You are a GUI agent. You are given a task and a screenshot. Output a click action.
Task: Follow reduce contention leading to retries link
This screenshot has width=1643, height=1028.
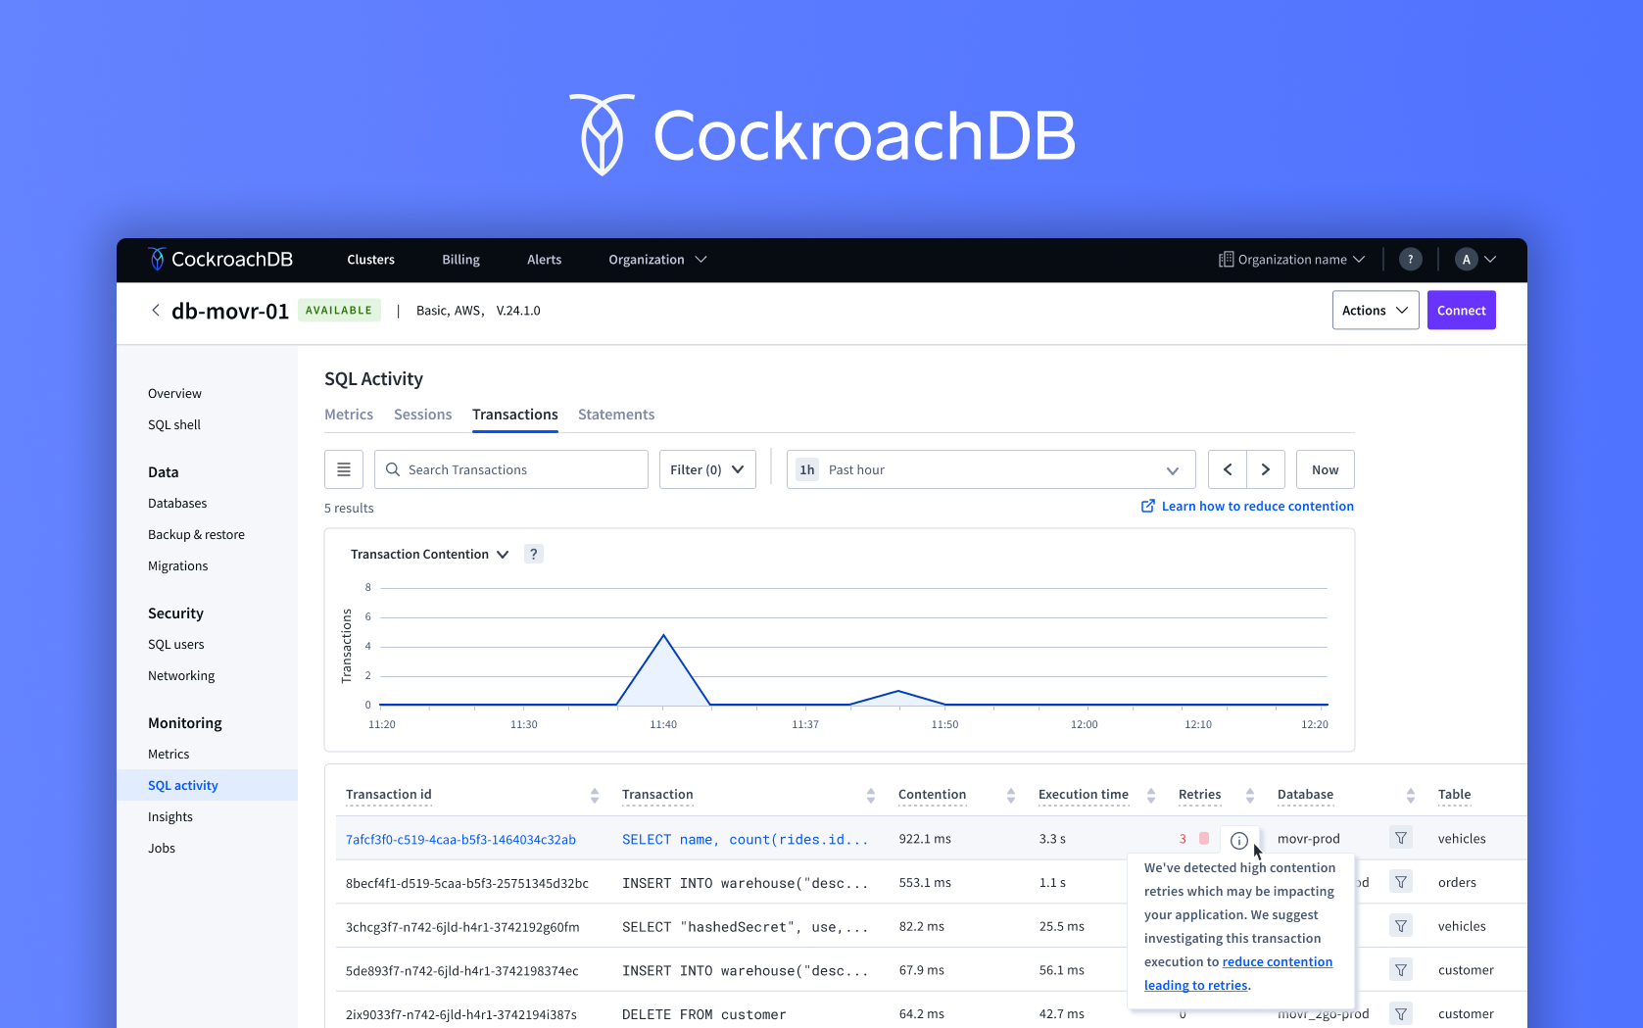(1238, 973)
